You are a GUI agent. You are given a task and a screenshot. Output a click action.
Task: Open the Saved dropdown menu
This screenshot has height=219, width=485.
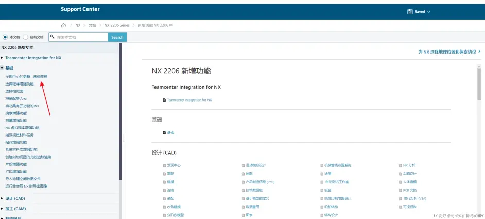coord(419,11)
